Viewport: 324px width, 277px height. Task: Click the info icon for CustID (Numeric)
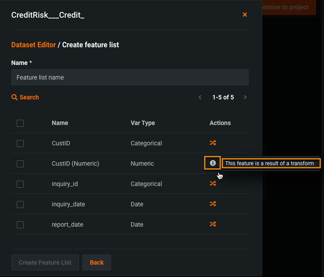tap(213, 163)
